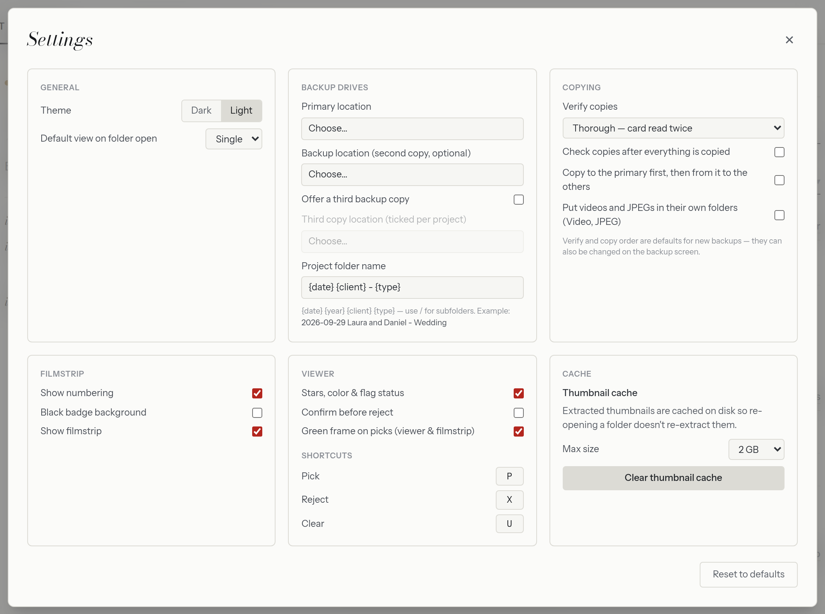Click the Reject shortcut key box
Screen dimensions: 825x614
pyautogui.click(x=509, y=500)
